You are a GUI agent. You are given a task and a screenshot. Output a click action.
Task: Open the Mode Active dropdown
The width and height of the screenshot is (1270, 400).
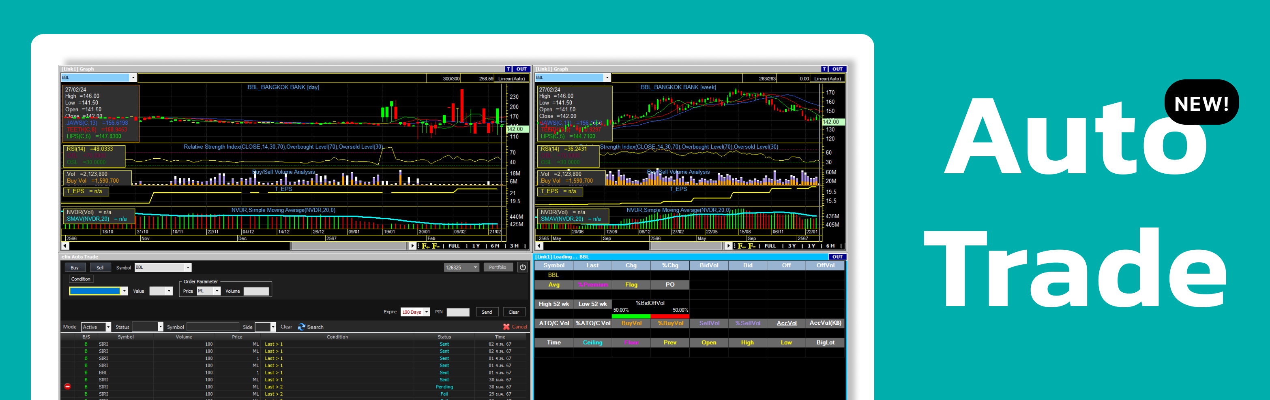coord(108,327)
